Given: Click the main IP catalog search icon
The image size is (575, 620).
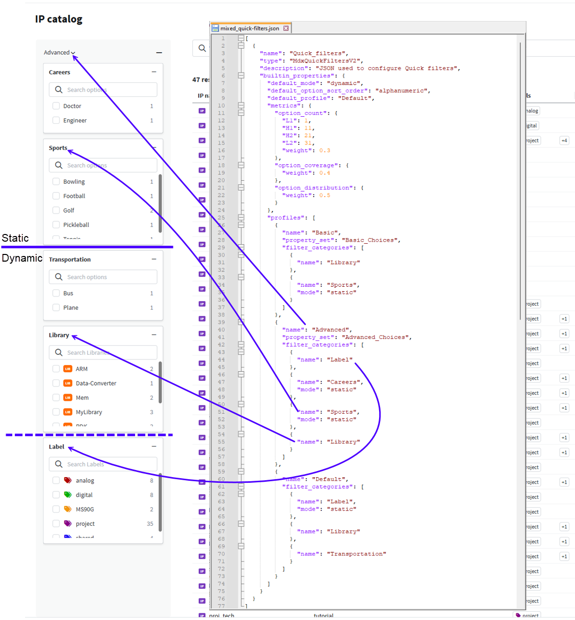Looking at the screenshot, I should point(202,48).
